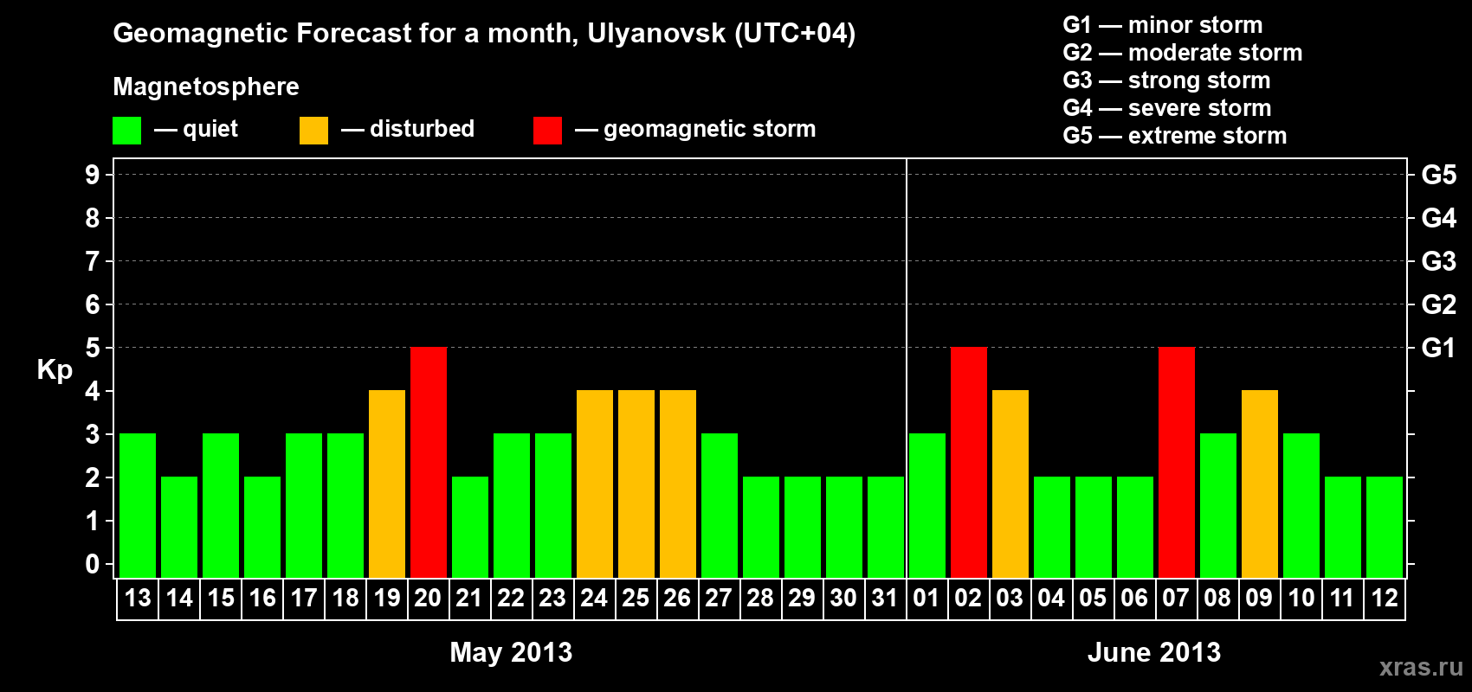This screenshot has width=1472, height=692.
Task: Click the green bar for May 15
Action: pos(221,505)
